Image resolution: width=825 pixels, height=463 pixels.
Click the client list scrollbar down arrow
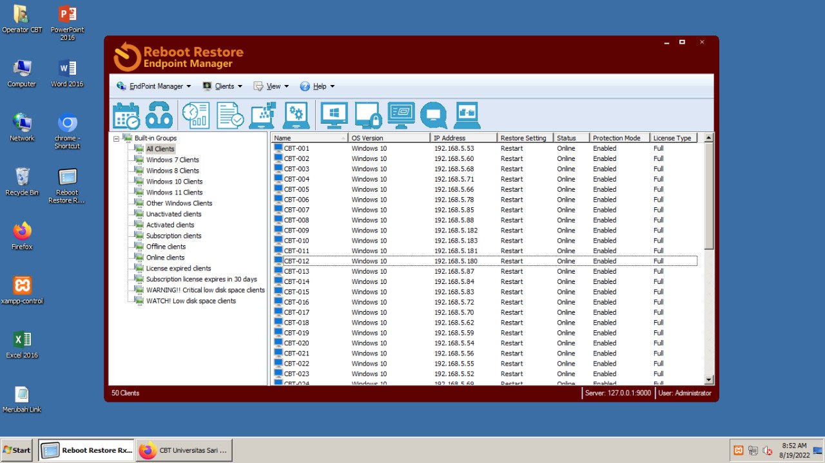tap(709, 380)
